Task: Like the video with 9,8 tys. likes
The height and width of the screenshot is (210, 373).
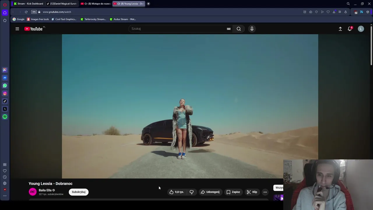Action: tap(177, 192)
